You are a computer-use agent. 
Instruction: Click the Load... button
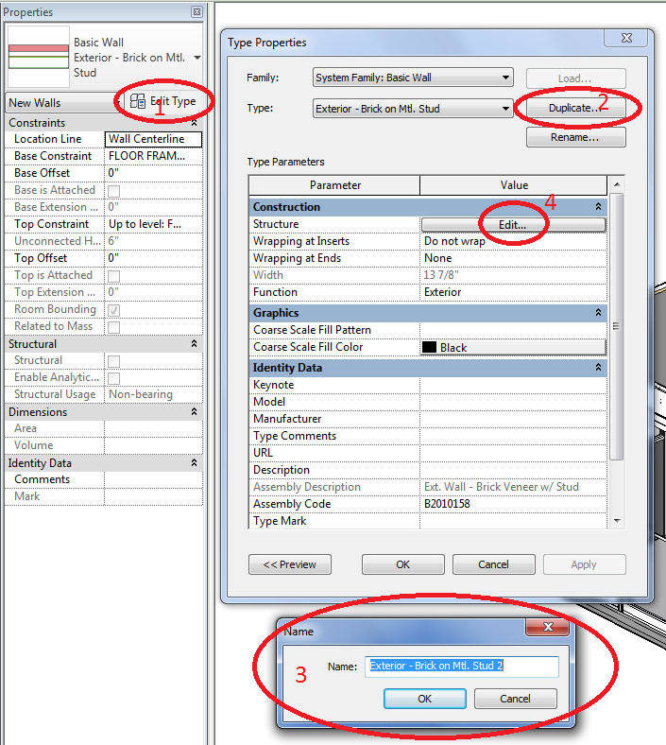click(576, 78)
